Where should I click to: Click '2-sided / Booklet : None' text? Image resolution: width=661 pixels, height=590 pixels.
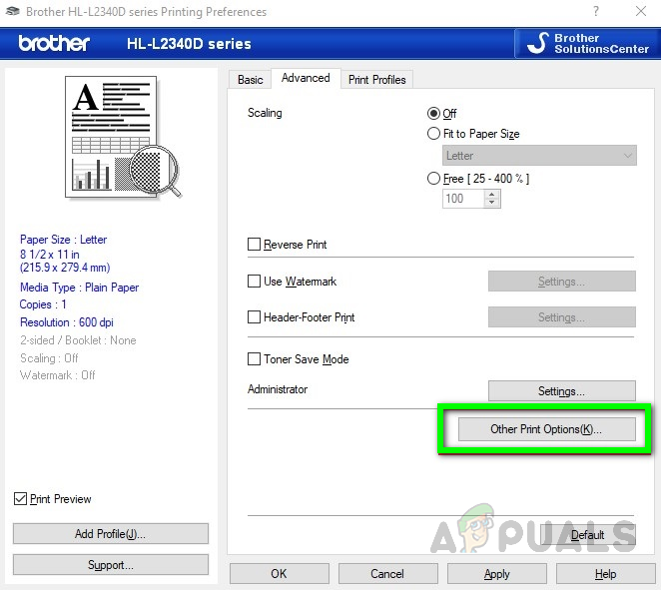tap(78, 340)
